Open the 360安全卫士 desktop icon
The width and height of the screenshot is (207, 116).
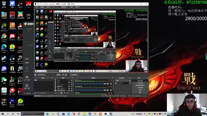(20, 102)
